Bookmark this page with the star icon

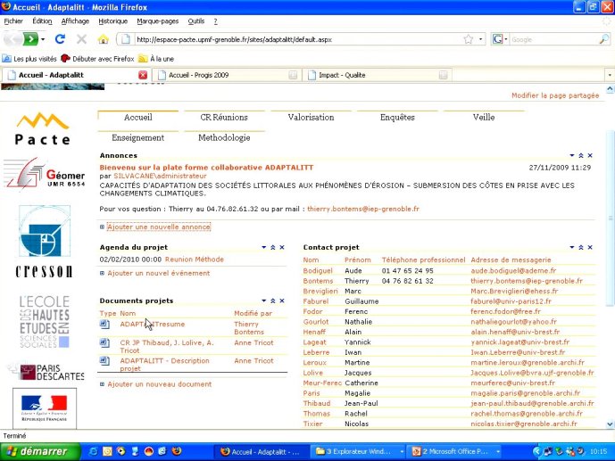pyautogui.click(x=469, y=39)
